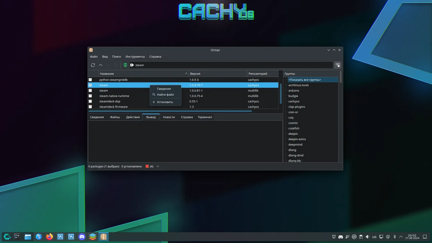Image resolution: width=432 pixels, height=243 pixels.
Task: Click the system upgrade up-arrow icon
Action: [101, 65]
